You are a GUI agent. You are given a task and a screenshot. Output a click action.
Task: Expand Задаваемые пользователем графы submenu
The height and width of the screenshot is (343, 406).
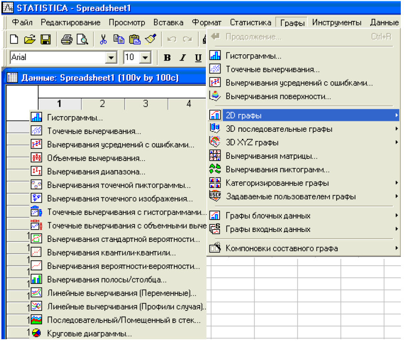pyautogui.click(x=304, y=197)
